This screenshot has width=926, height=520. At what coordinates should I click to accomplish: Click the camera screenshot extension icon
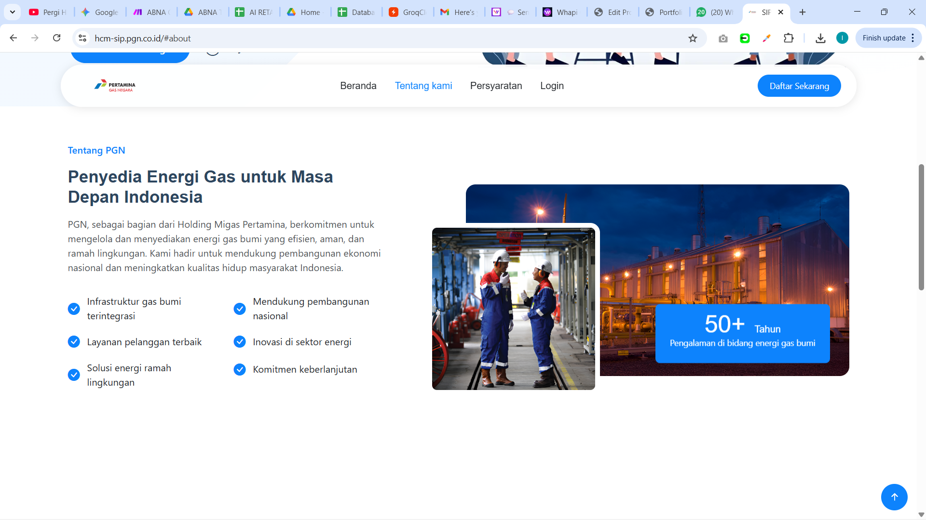pos(722,39)
